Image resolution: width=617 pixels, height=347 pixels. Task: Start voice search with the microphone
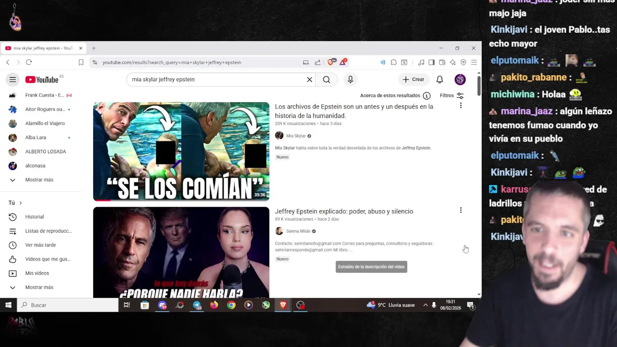(x=350, y=80)
